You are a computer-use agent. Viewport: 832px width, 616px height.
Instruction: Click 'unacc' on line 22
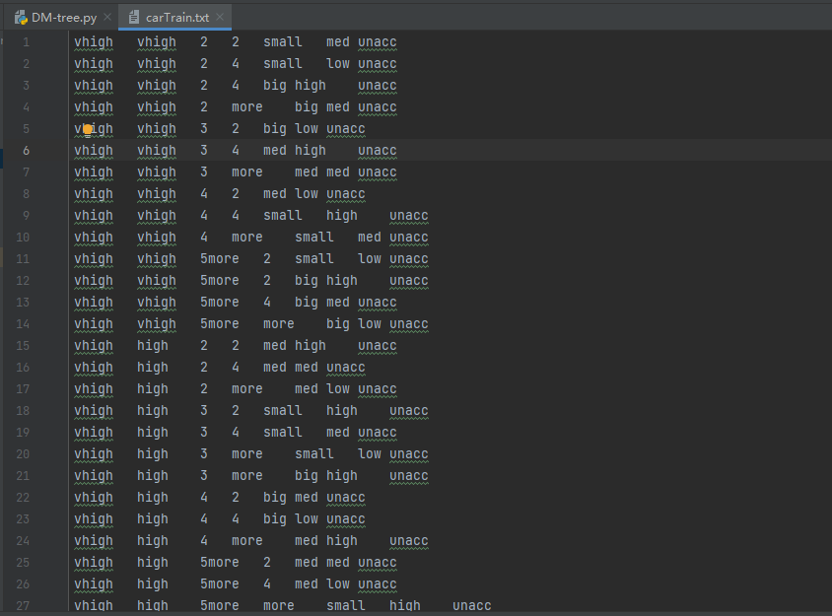(x=346, y=498)
